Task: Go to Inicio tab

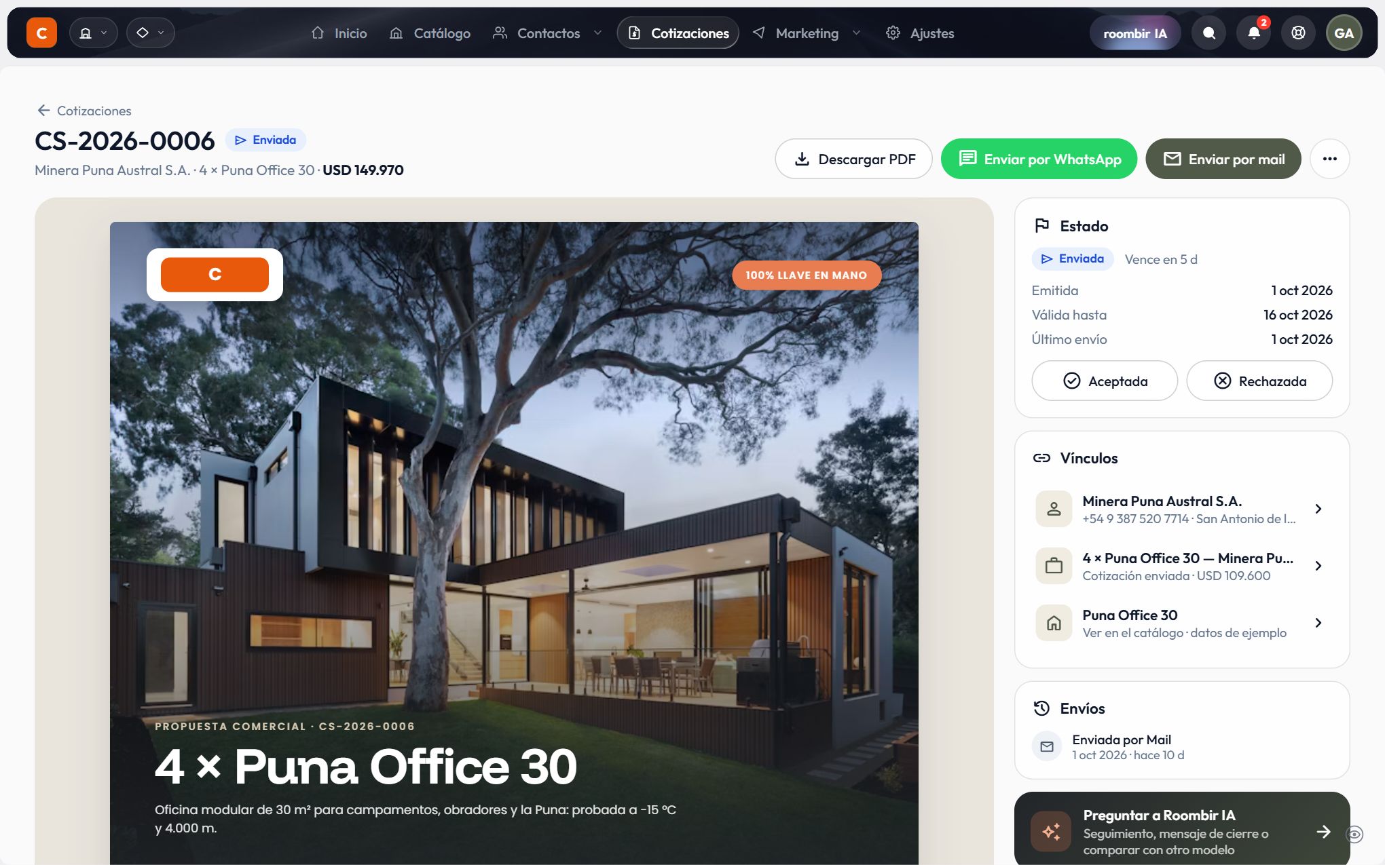Action: (339, 33)
